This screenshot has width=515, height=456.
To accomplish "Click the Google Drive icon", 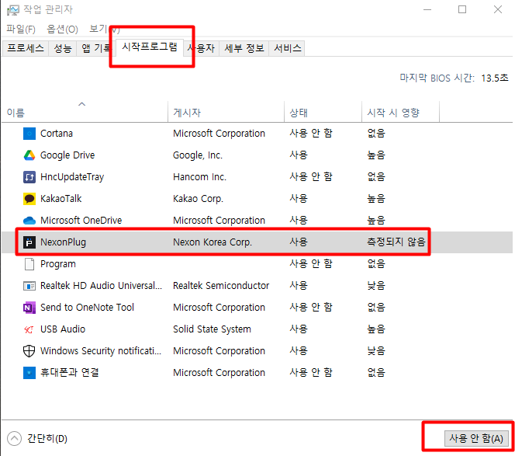I will (x=29, y=155).
